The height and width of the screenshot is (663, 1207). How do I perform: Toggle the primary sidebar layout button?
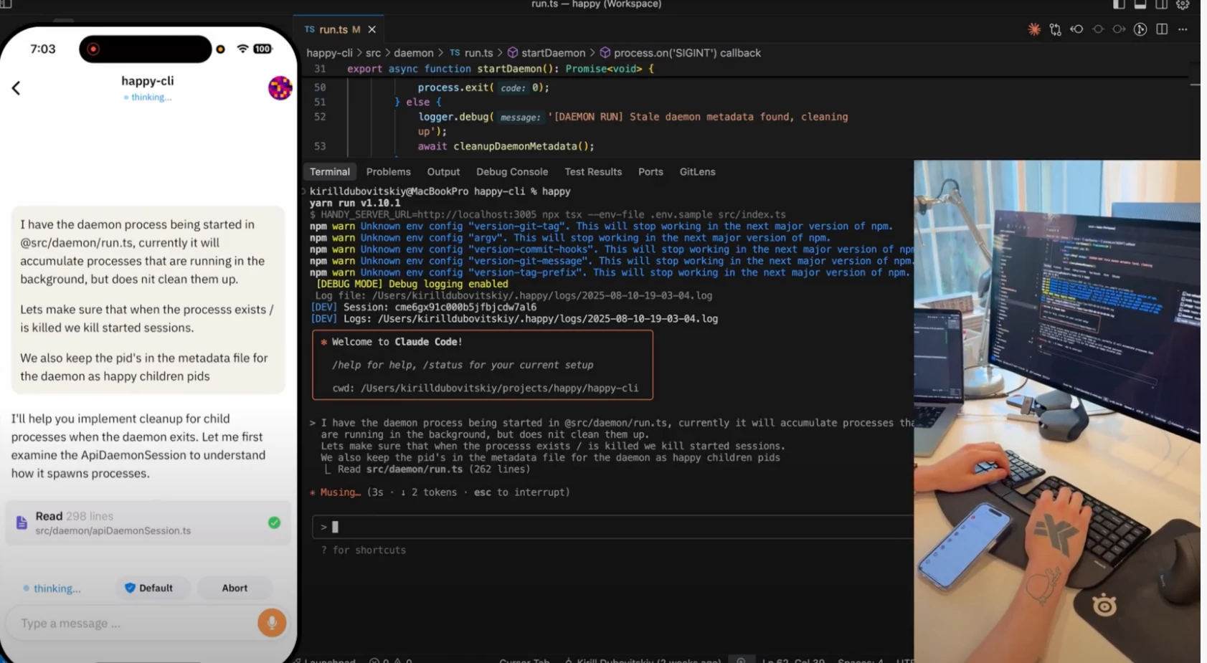[x=1119, y=5]
